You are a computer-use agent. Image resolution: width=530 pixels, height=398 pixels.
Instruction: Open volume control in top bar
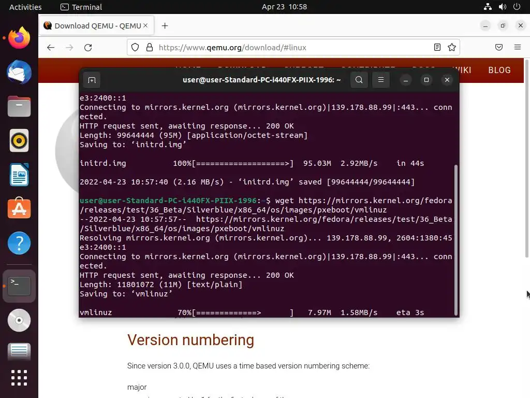pos(502,7)
